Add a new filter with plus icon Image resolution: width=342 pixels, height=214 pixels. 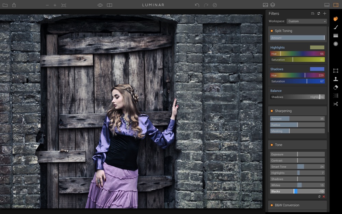[325, 14]
